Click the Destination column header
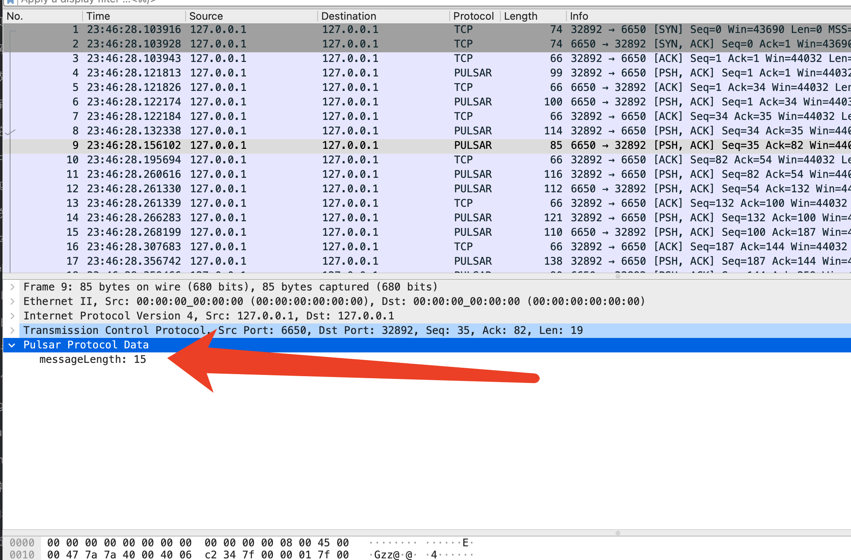851x560 pixels. 348,16
